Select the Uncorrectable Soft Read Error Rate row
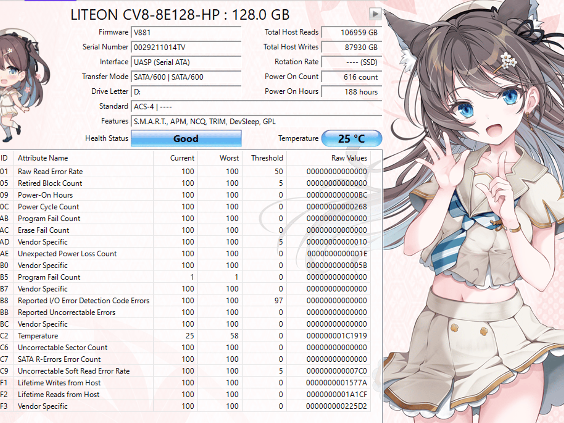Screen dimensions: 564x423 point(185,371)
